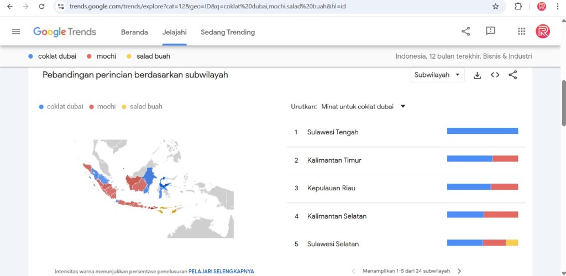Click the Kepulauan Riau interest bar
The height and width of the screenshot is (276, 566).
[483, 187]
